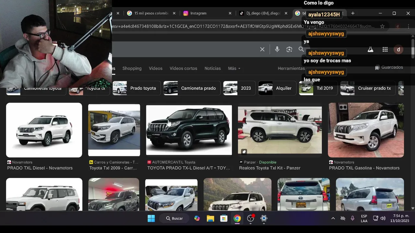Click the 'Carros y Camionetas - T...' source
415x233 pixels.
coord(116,162)
